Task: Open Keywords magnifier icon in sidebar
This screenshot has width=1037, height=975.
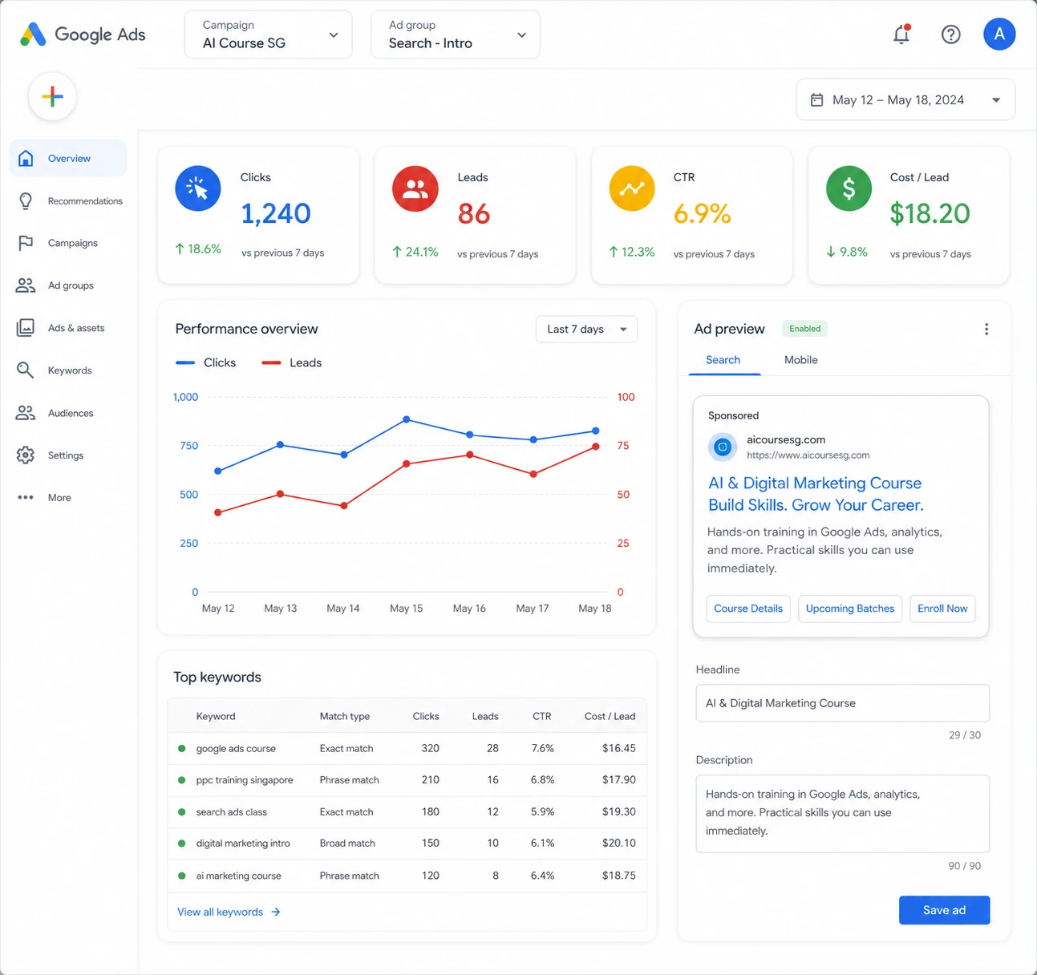Action: point(26,370)
